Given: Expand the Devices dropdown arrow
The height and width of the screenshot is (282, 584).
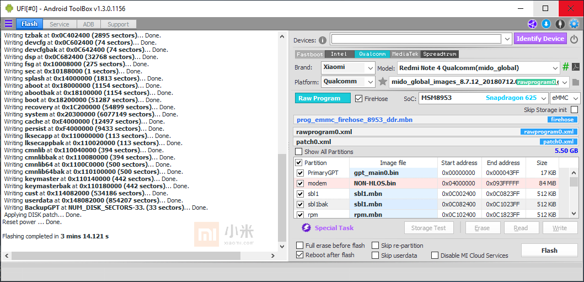Looking at the screenshot, I should (507, 39).
